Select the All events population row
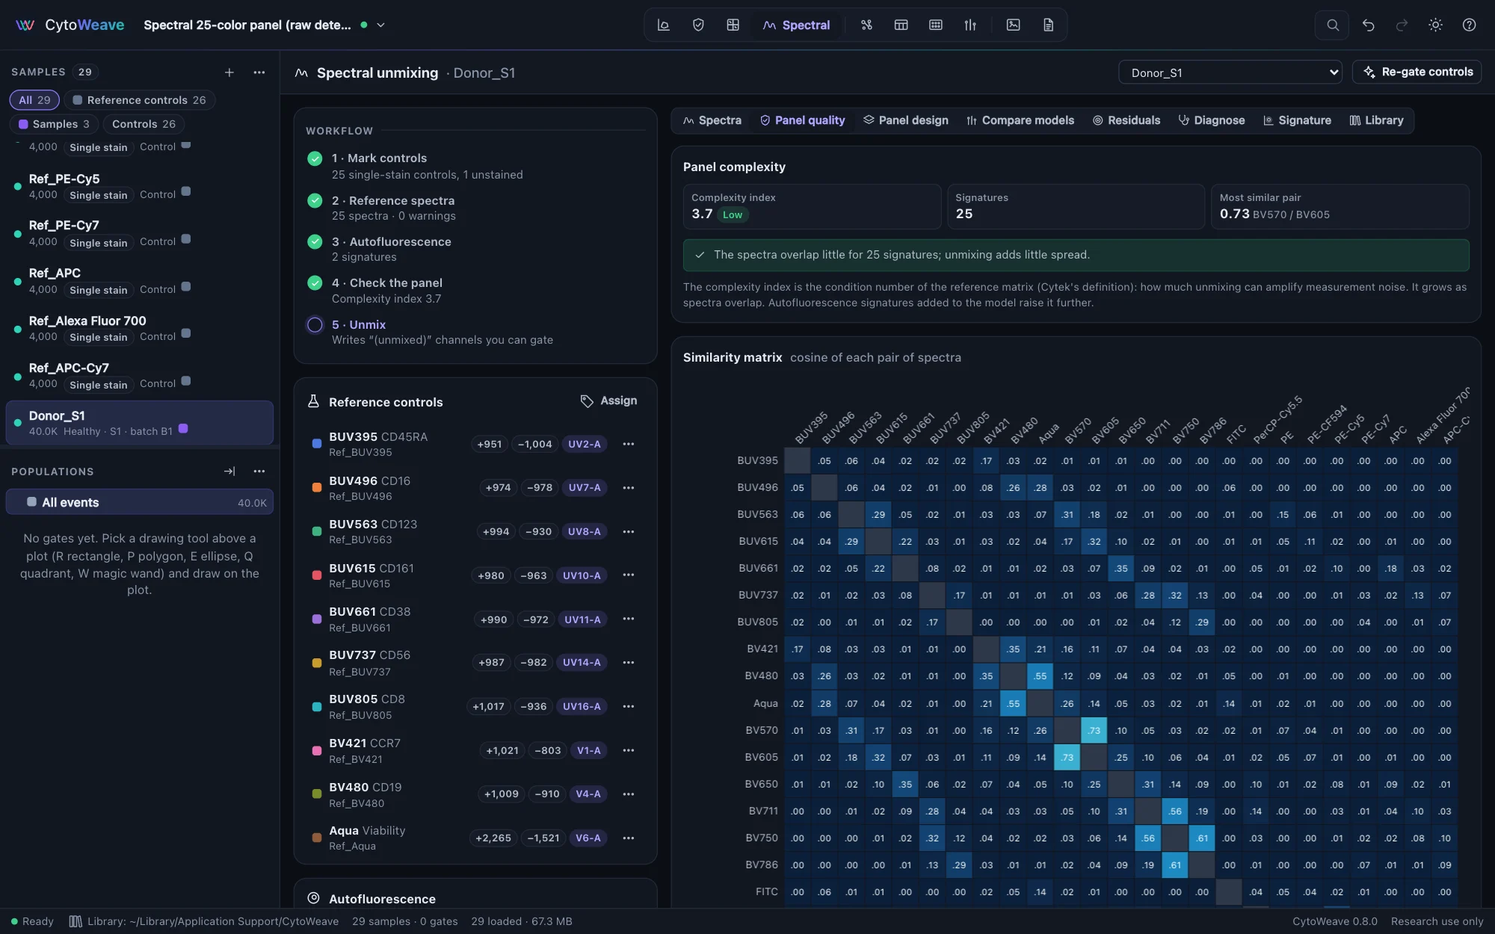Image resolution: width=1495 pixels, height=934 pixels. 140,502
